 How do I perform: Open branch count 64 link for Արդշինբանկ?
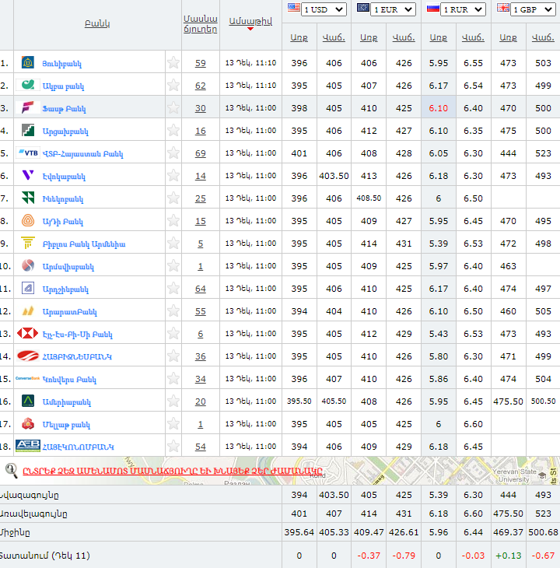click(201, 289)
